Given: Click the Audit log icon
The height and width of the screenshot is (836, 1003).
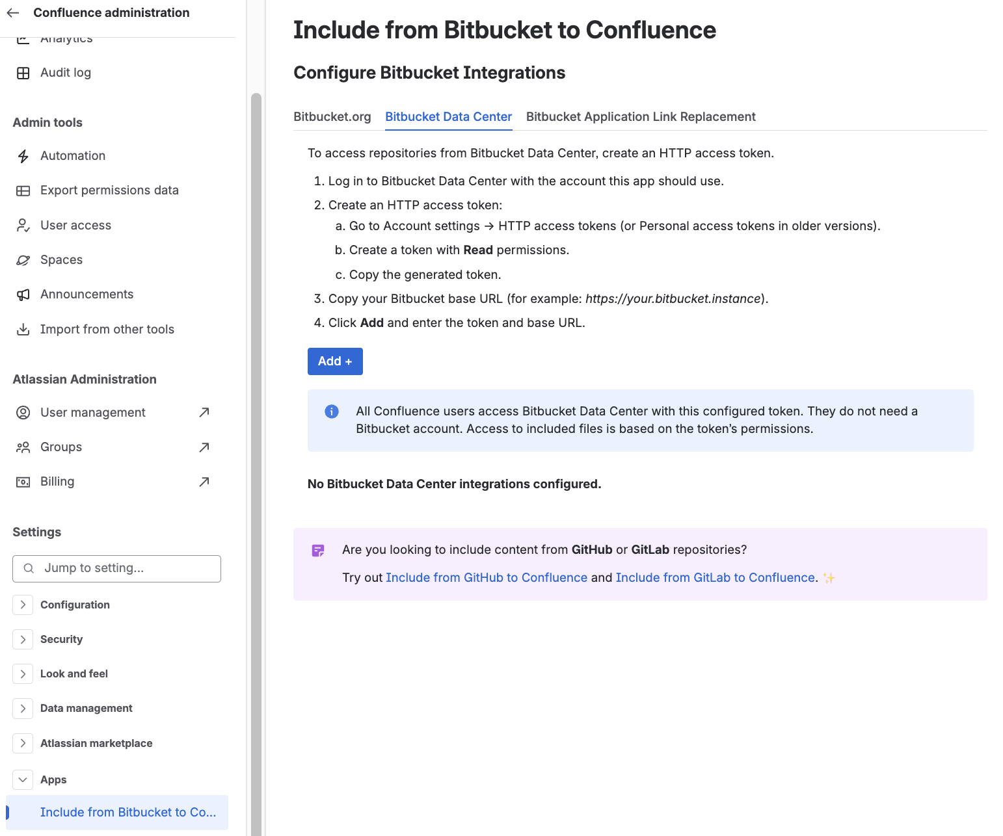Looking at the screenshot, I should point(23,72).
